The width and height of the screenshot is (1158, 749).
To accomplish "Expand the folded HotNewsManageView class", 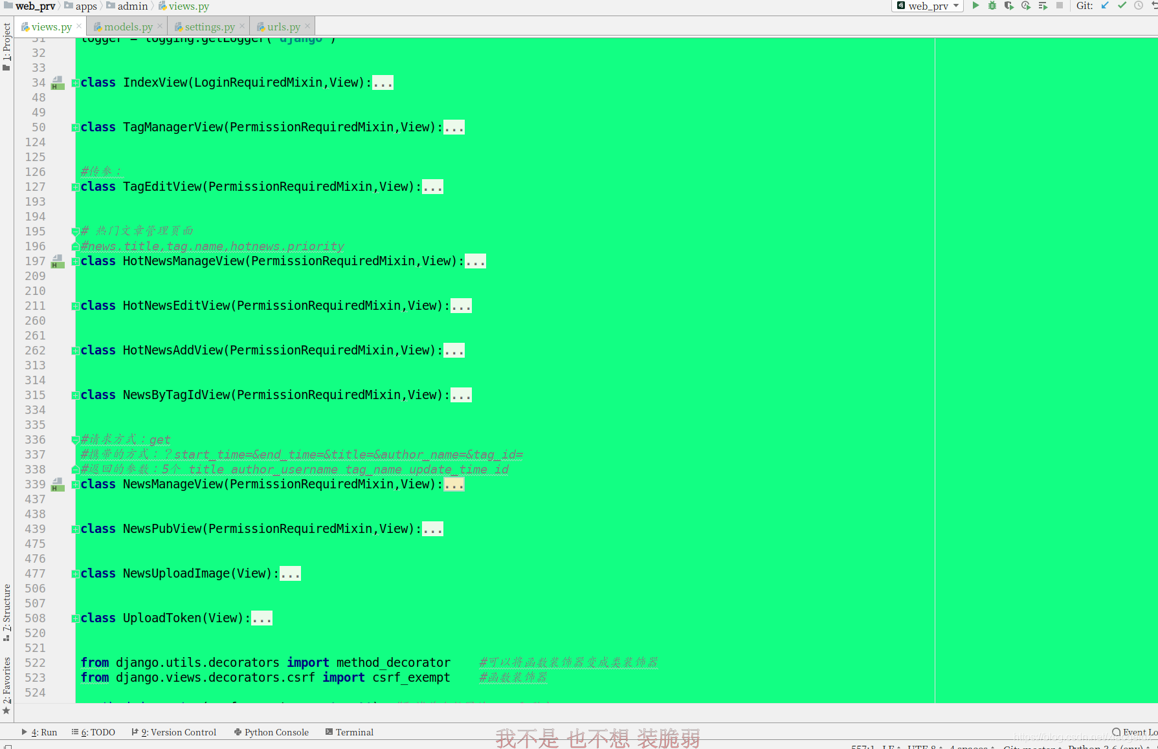I will tap(75, 261).
